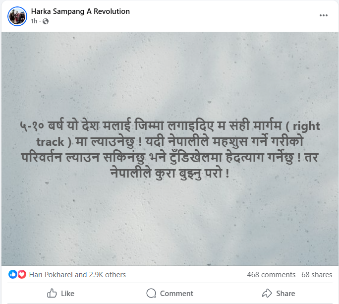Viewport: 339px width, 304px height.
Task: View the 68 shares list
Action: click(317, 275)
